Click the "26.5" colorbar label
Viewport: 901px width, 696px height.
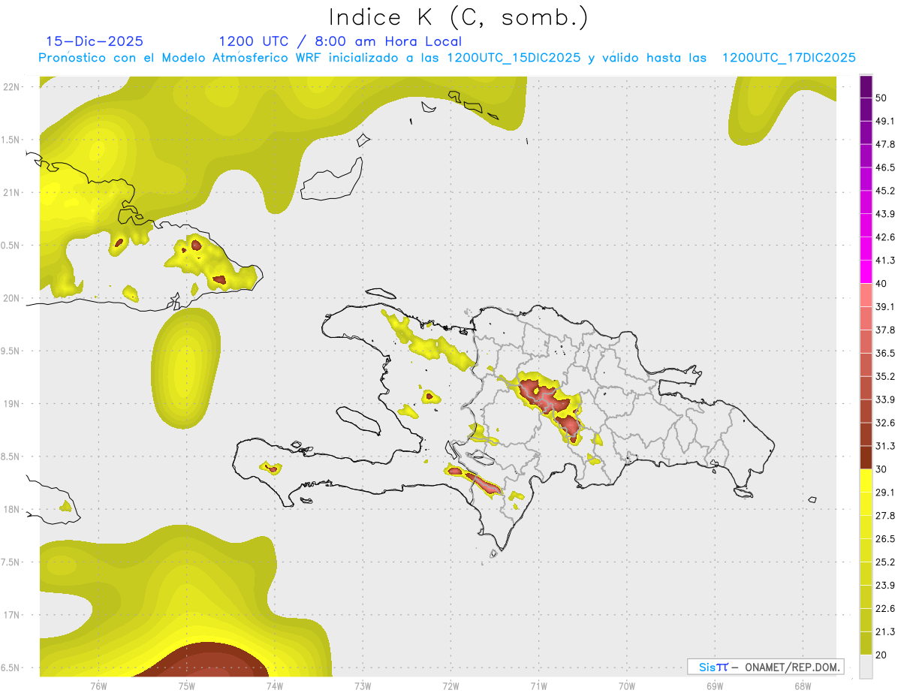[885, 539]
